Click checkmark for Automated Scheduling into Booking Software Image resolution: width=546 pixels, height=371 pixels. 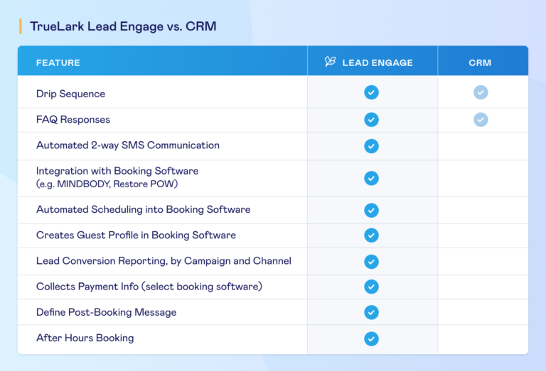click(x=372, y=210)
